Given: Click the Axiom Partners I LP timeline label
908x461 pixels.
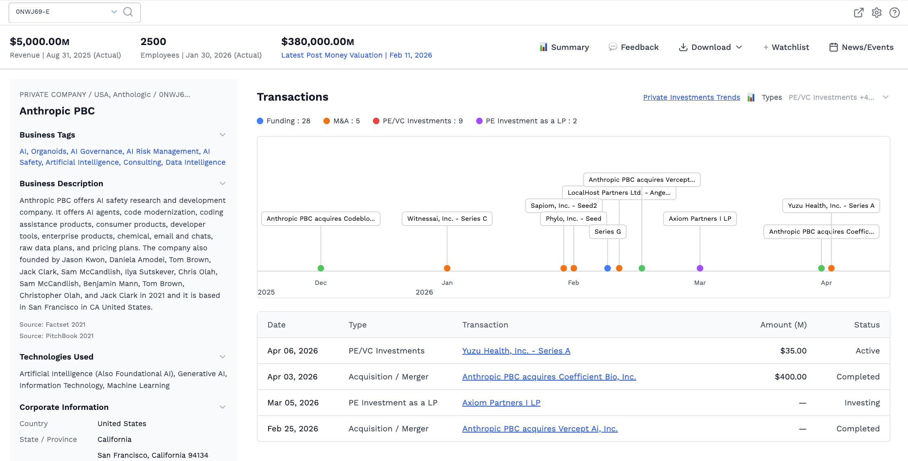Looking at the screenshot, I should pos(700,219).
